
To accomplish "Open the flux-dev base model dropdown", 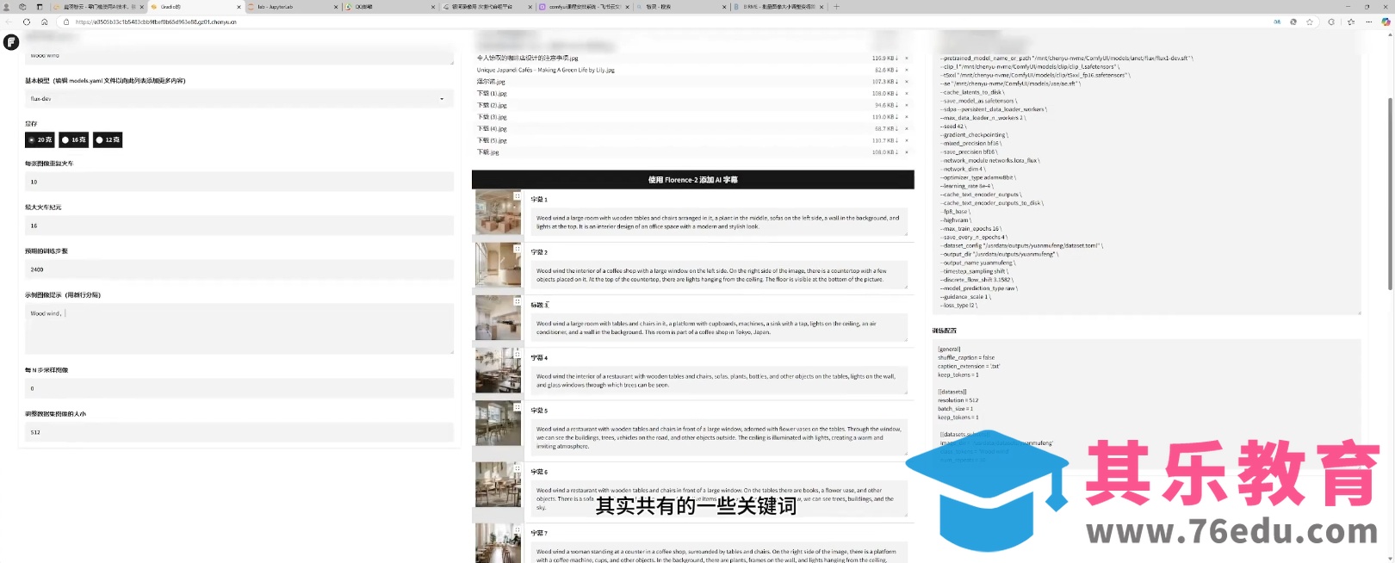I will (239, 99).
